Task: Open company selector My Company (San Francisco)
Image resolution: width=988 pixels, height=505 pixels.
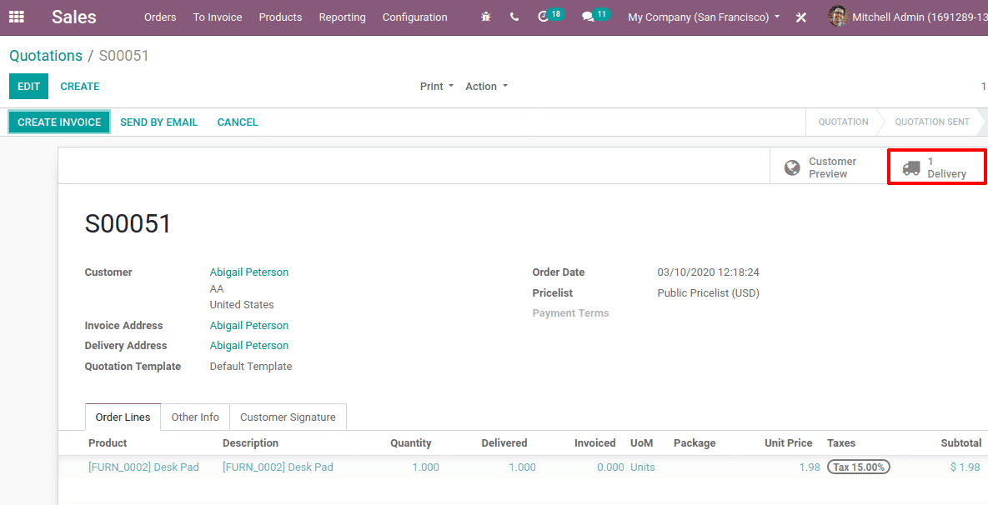Action: tap(704, 17)
